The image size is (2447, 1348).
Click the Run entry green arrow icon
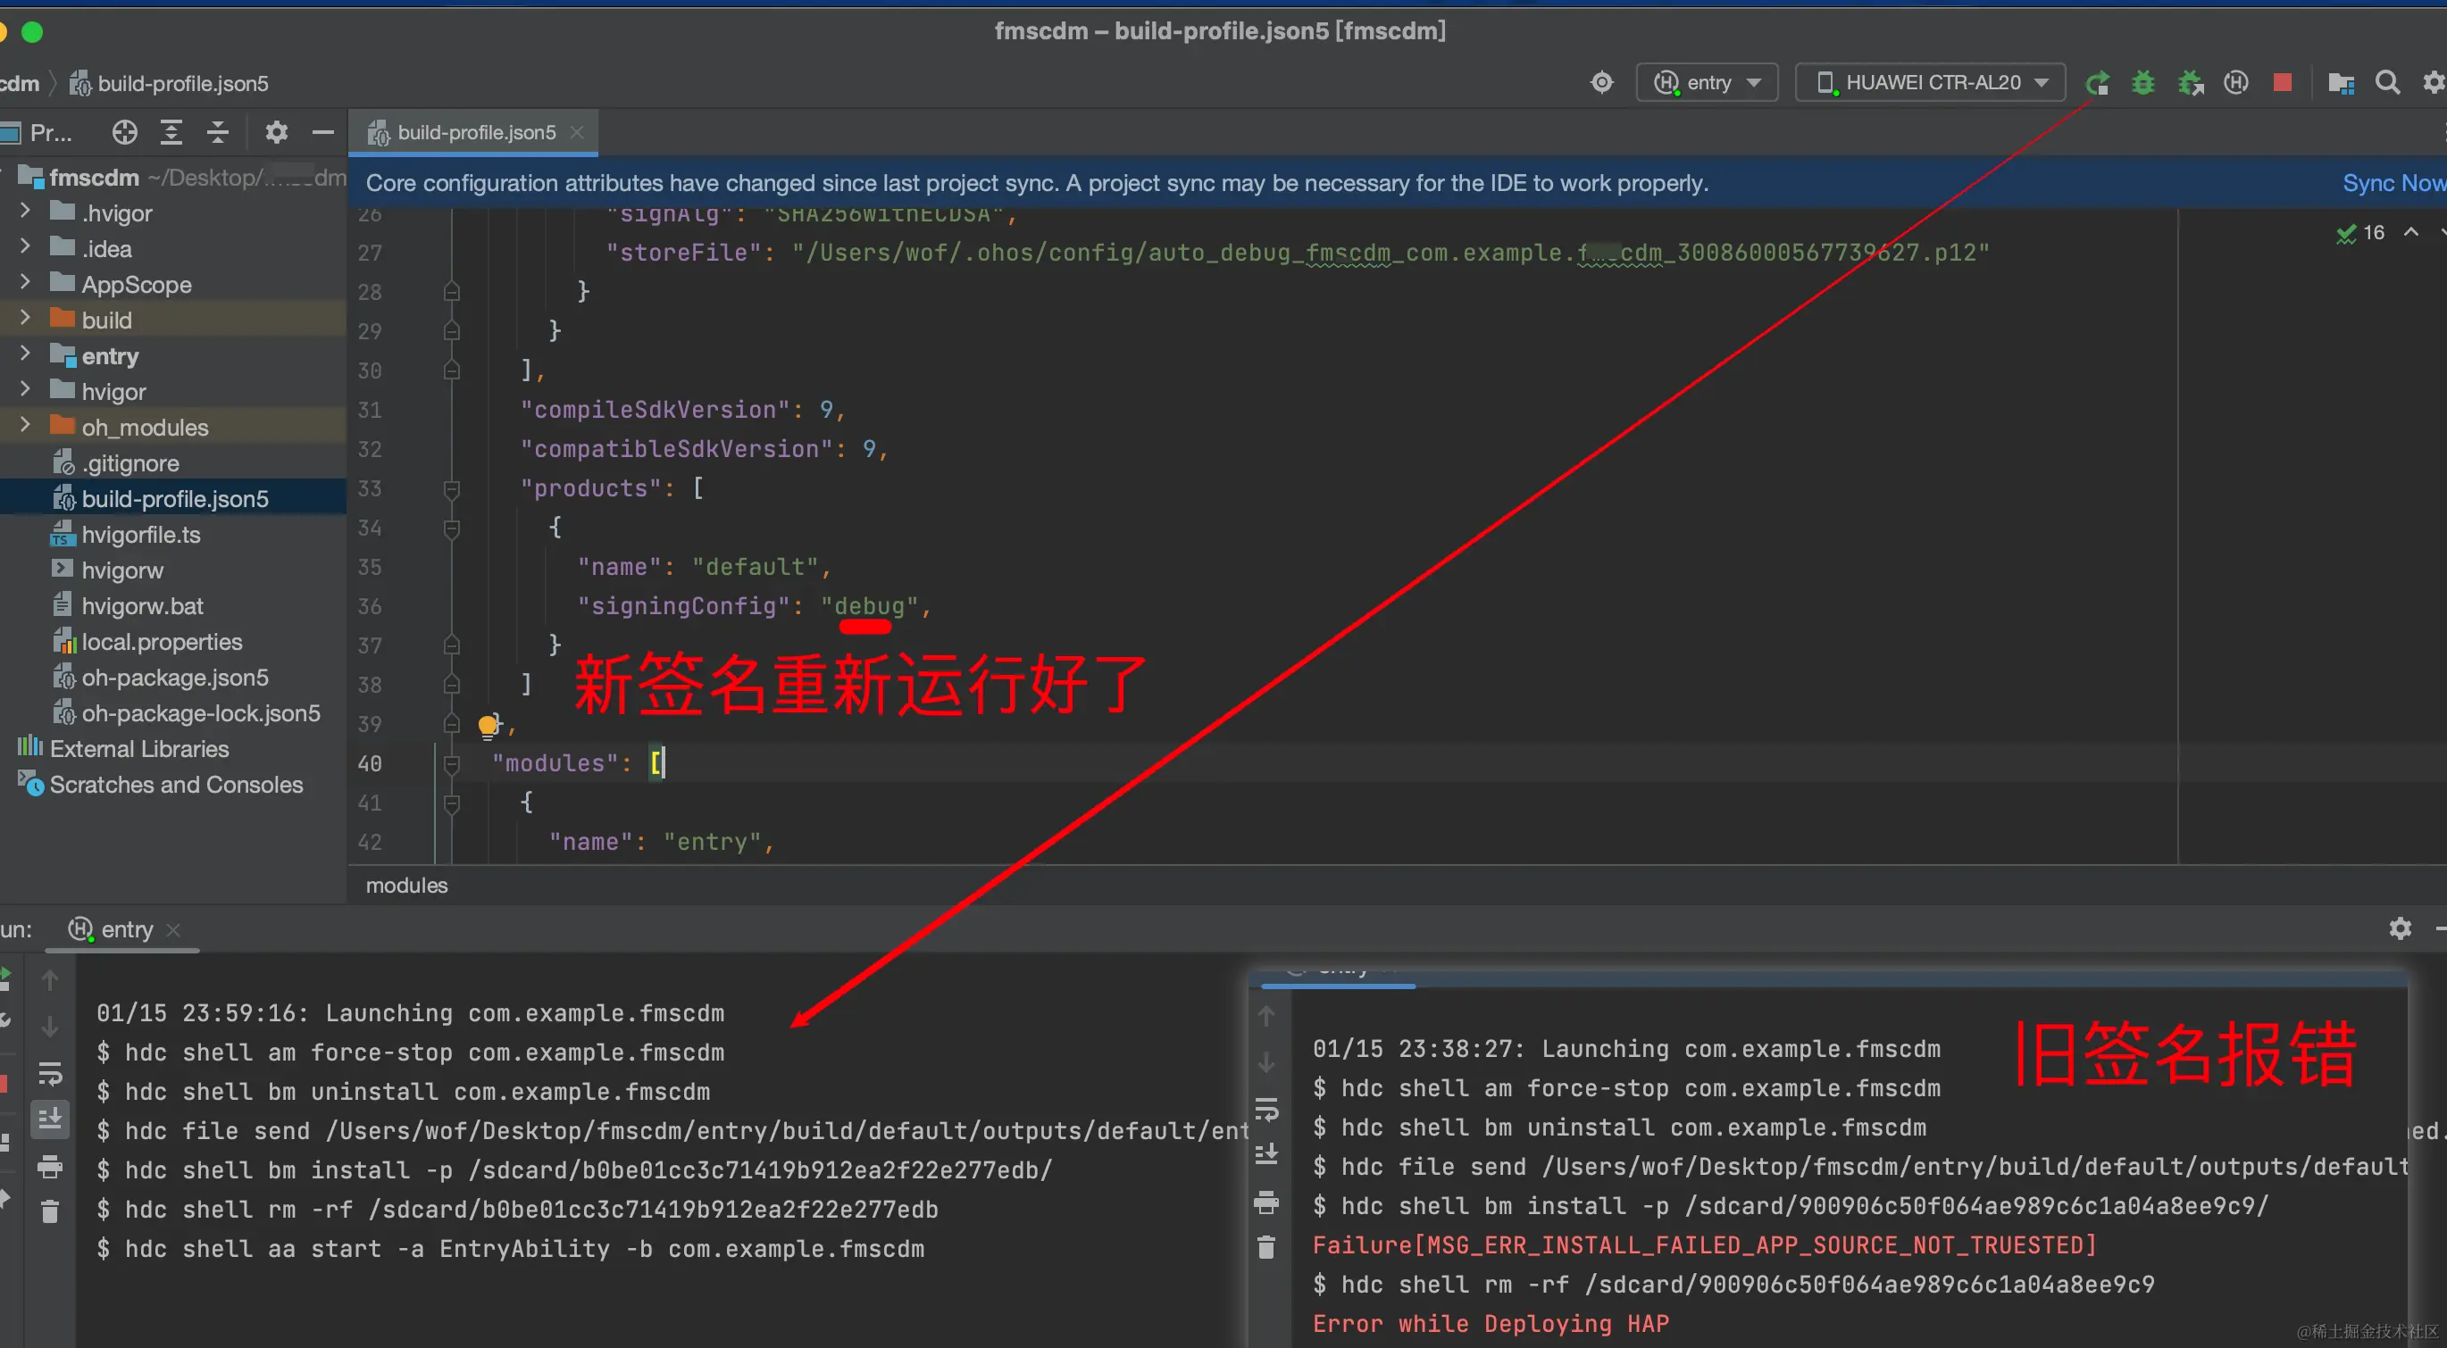click(2098, 84)
